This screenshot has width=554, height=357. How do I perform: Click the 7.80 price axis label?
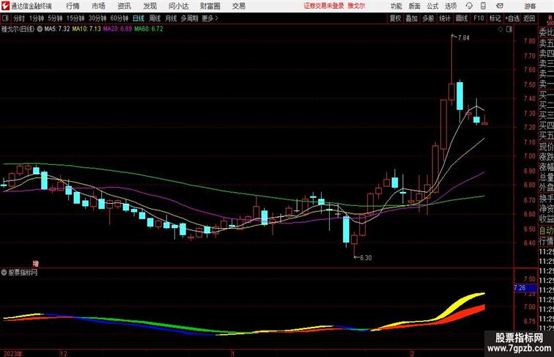[530, 41]
